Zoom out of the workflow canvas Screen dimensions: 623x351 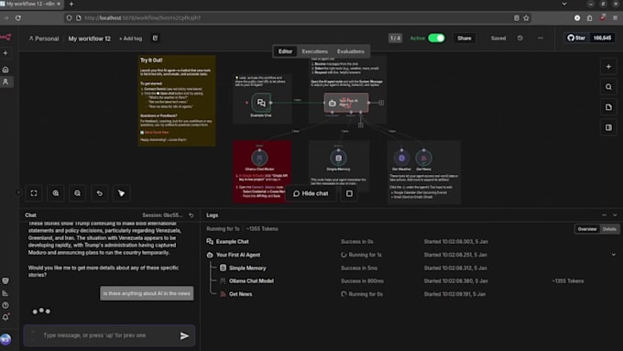[78, 193]
